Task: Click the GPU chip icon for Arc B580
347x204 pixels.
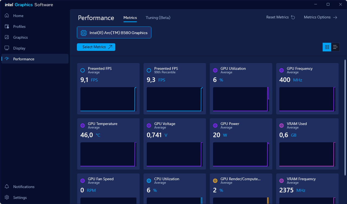Action: coord(84,33)
